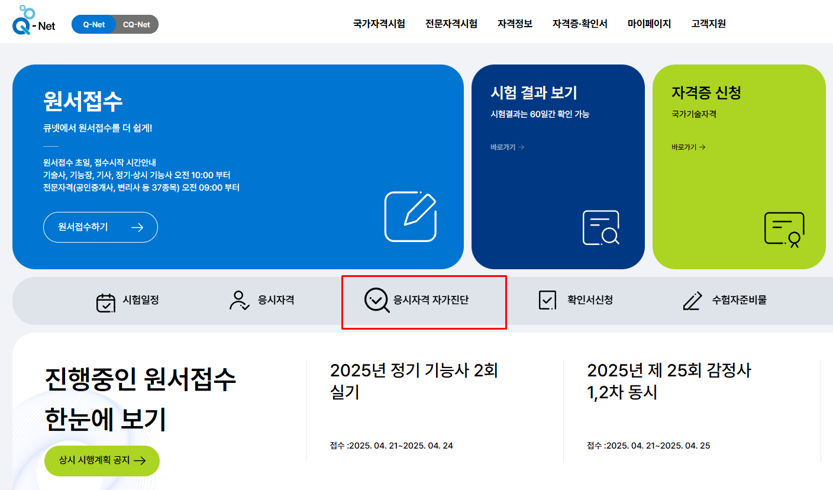Click the certificate icon in 자격증 신청 card
The image size is (833, 490).
pos(784,230)
